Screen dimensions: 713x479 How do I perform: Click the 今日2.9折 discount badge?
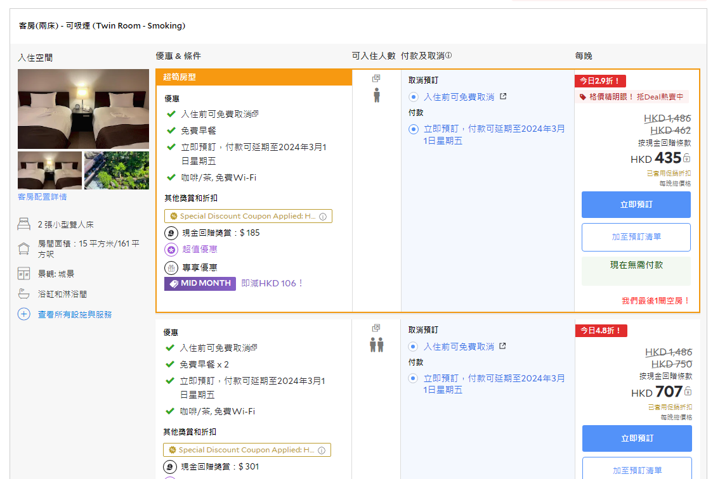click(x=600, y=81)
